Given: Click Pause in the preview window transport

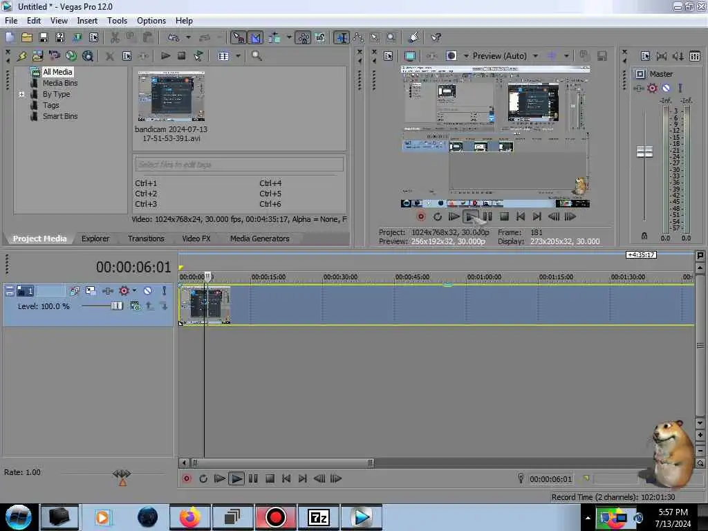Looking at the screenshot, I should [487, 216].
